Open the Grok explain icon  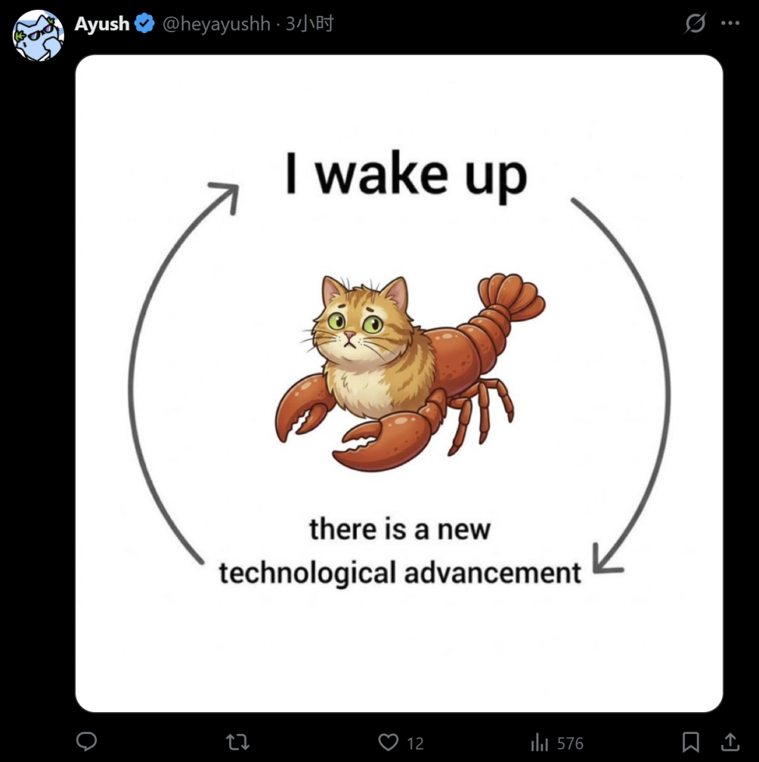695,24
